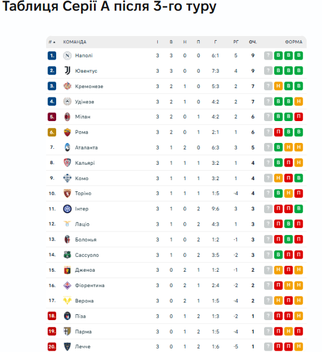Click the gray ? upcoming match badge for Napoli
This screenshot has height=352, width=322.
coord(268,56)
